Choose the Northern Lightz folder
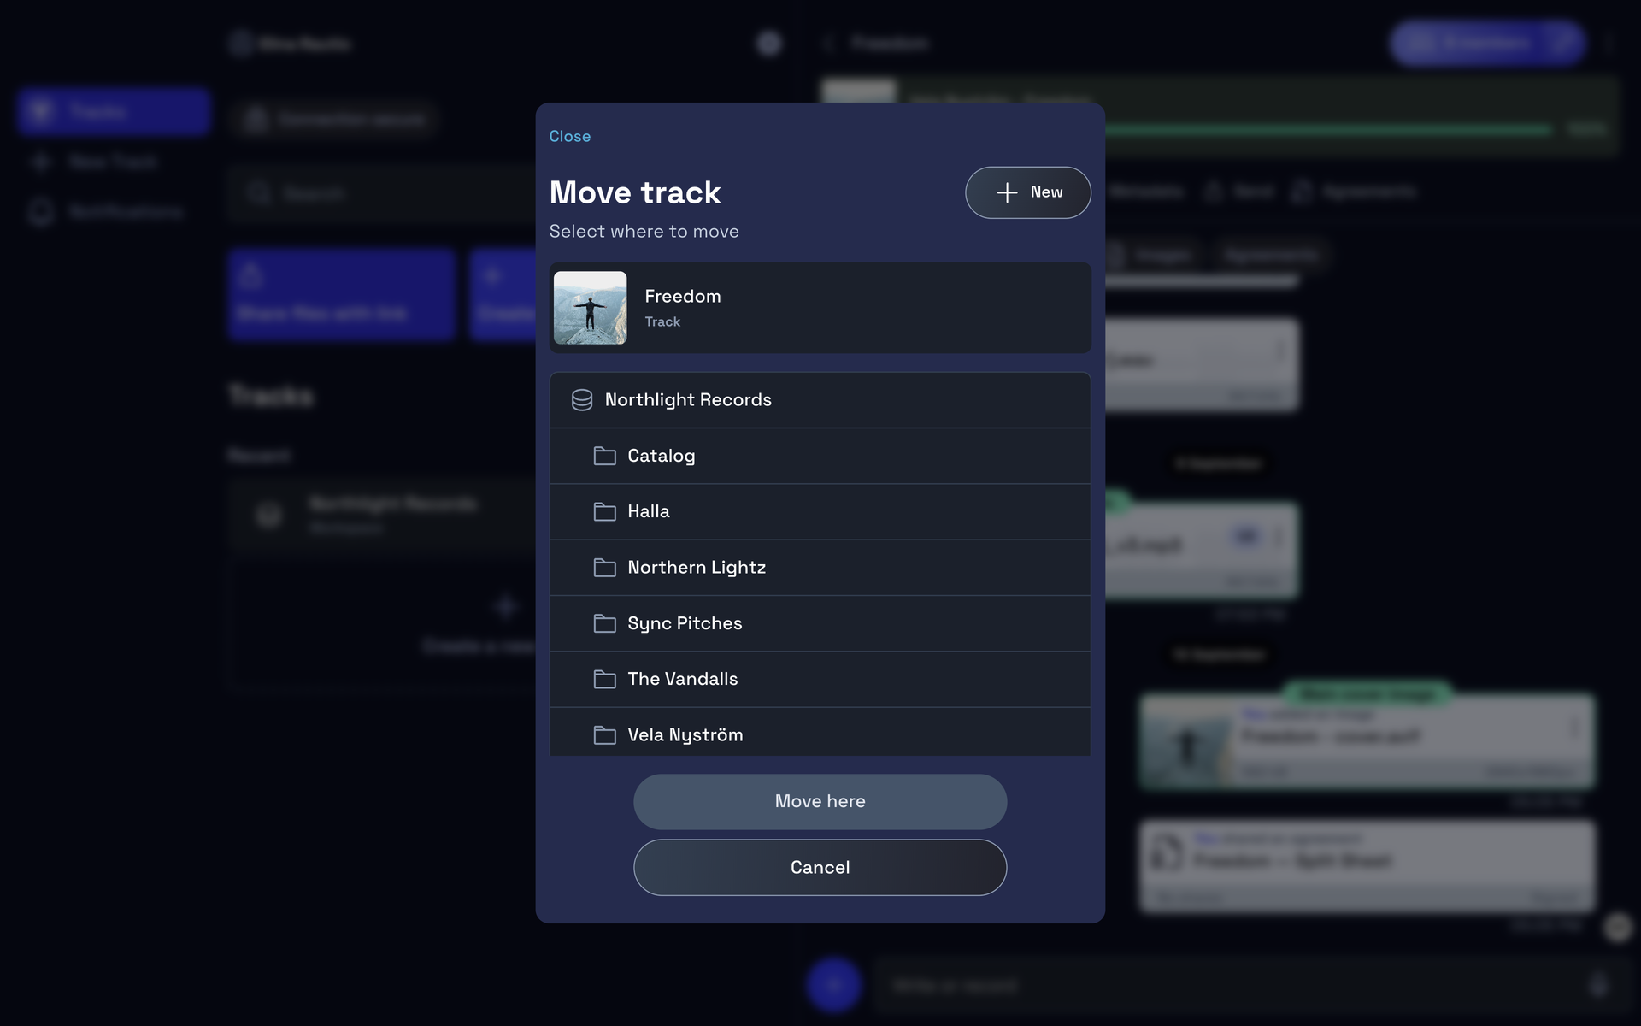1641x1026 pixels. coord(820,568)
